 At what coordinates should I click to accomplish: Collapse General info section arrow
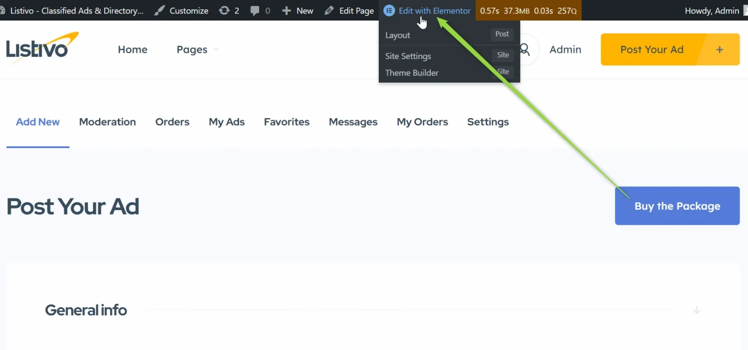click(x=697, y=310)
